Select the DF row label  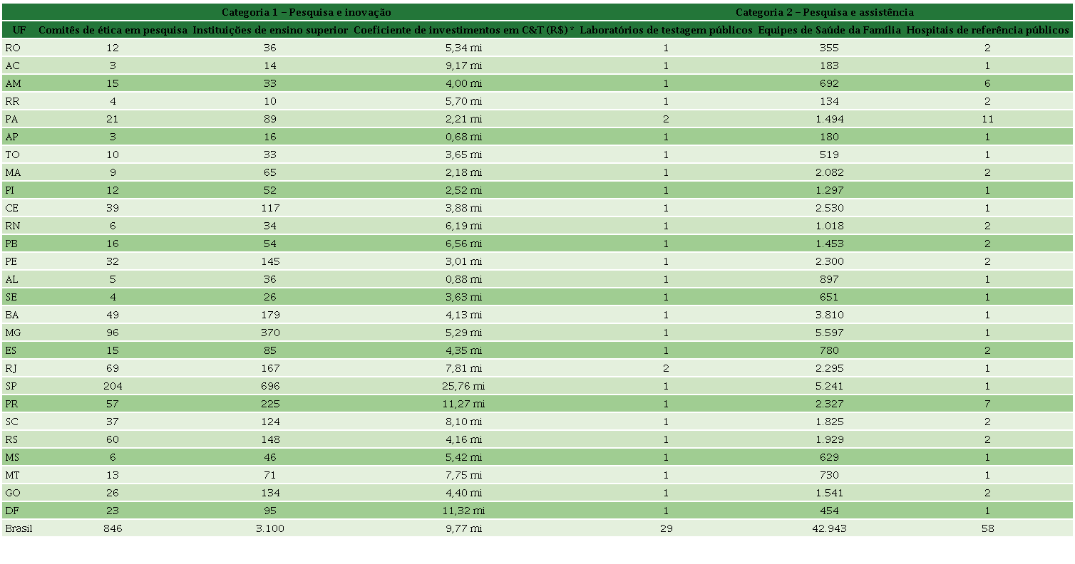tap(11, 511)
